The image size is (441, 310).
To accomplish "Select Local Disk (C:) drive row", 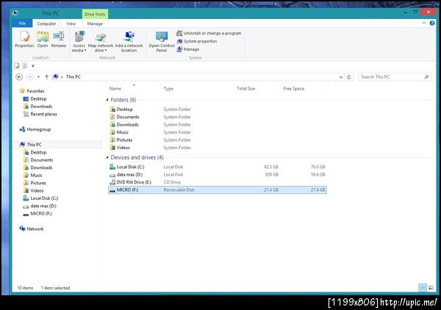I will point(217,167).
